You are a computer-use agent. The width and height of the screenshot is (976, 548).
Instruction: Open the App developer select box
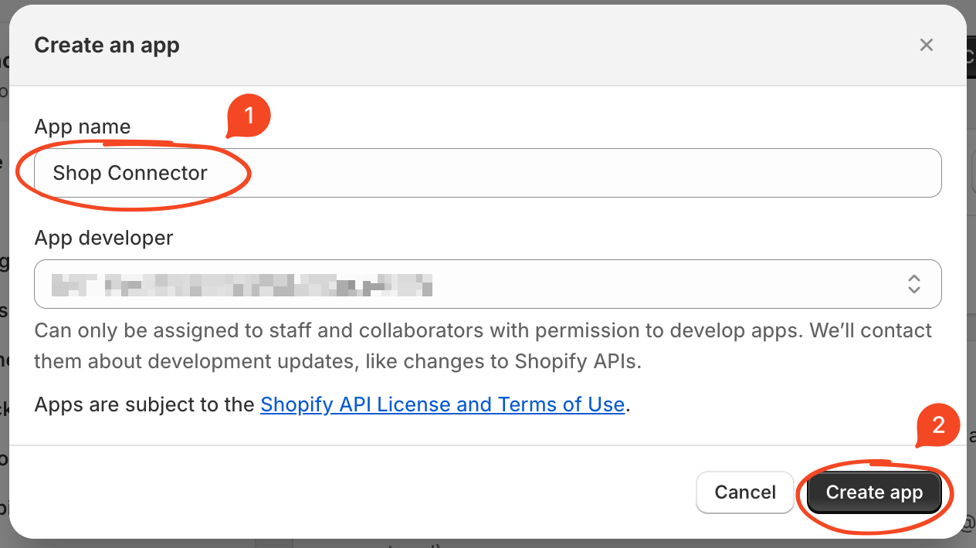point(488,284)
